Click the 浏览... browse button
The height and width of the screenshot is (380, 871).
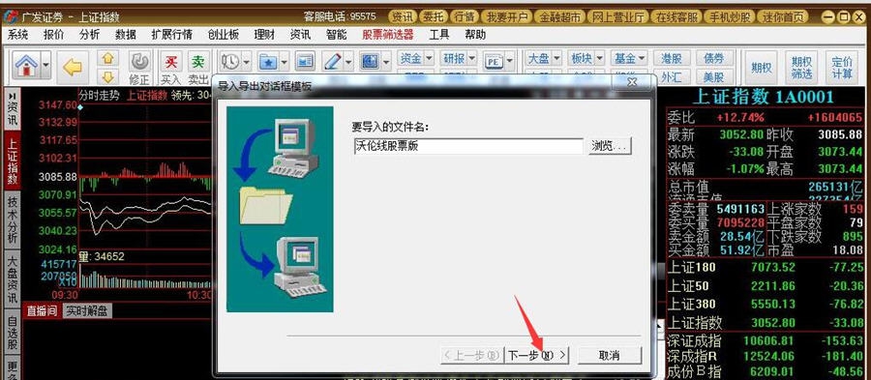[610, 146]
